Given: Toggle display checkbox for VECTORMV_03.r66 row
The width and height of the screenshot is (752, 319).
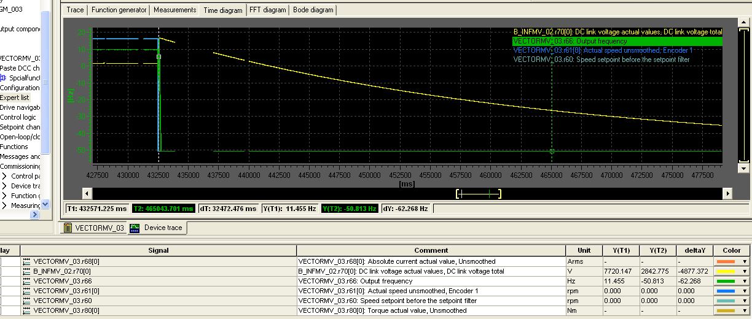Looking at the screenshot, I should click(x=1, y=281).
